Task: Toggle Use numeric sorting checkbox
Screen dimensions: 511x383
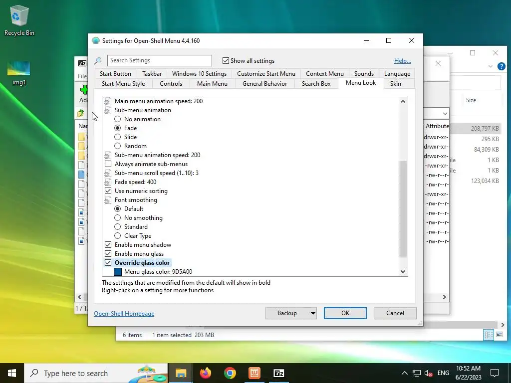Action: tap(108, 191)
